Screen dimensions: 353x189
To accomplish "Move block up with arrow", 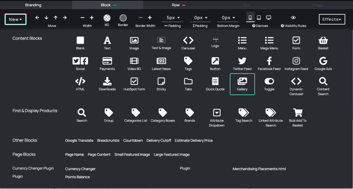I will [x=55, y=17].
